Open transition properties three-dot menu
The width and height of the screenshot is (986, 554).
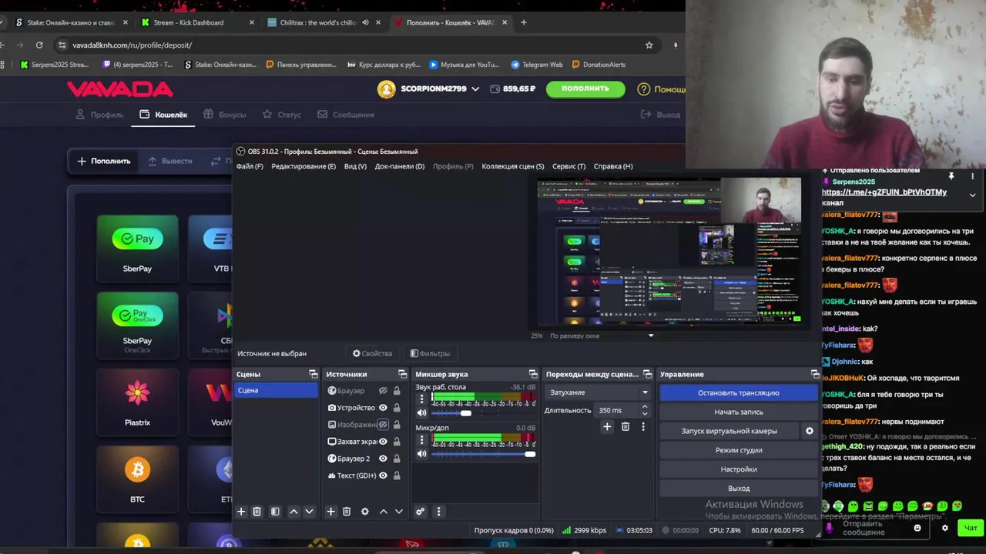[643, 426]
